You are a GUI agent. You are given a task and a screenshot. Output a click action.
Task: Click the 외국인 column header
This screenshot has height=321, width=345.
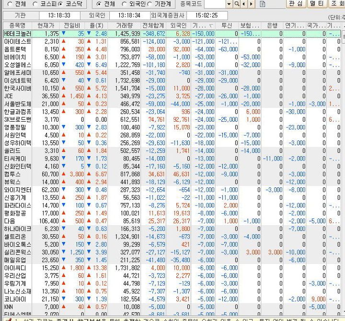click(x=178, y=25)
